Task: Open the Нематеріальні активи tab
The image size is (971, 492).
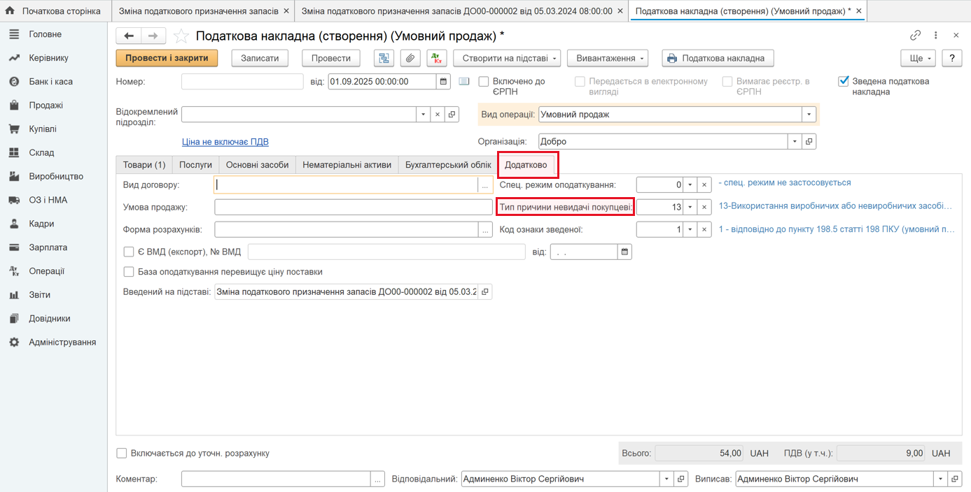Action: [347, 165]
